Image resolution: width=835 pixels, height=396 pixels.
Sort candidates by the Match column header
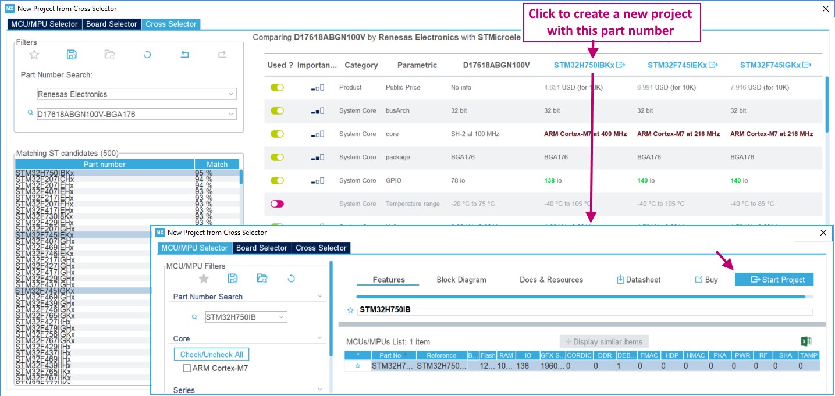click(x=217, y=165)
